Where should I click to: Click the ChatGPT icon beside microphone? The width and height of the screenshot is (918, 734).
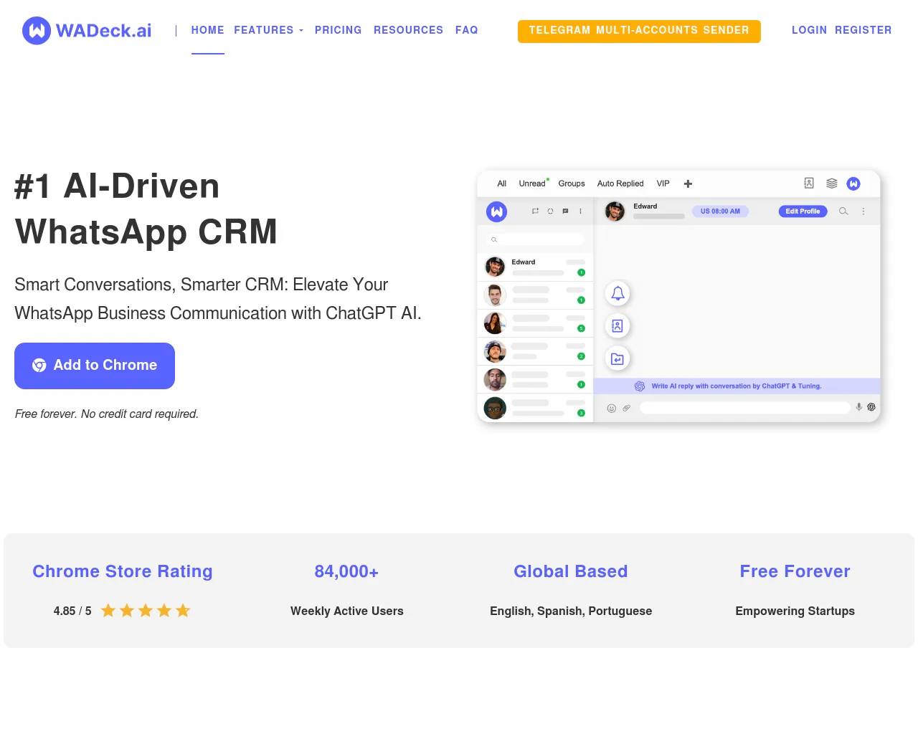871,407
